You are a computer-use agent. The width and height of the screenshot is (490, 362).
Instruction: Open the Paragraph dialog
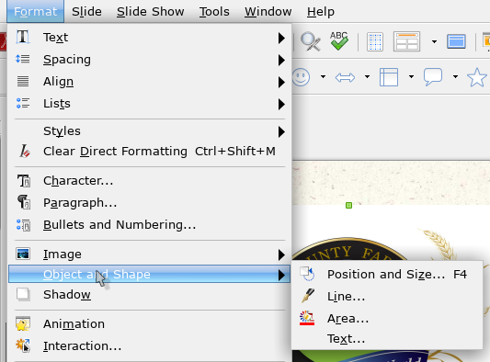pos(150,203)
